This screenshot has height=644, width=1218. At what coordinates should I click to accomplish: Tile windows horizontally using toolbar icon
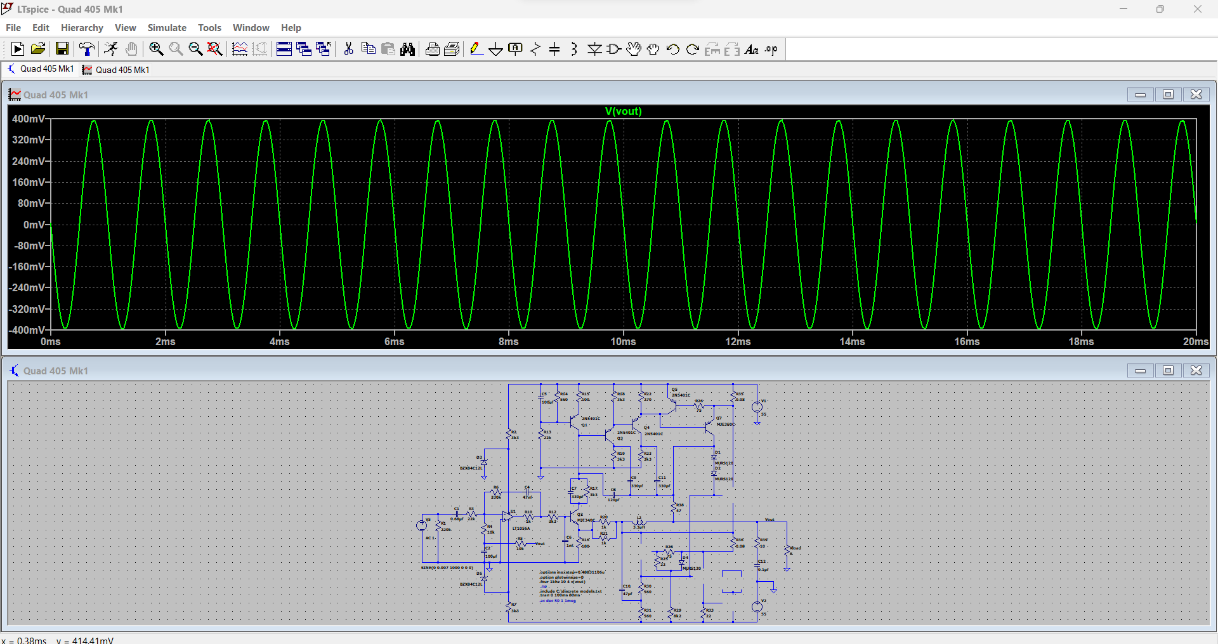click(284, 49)
